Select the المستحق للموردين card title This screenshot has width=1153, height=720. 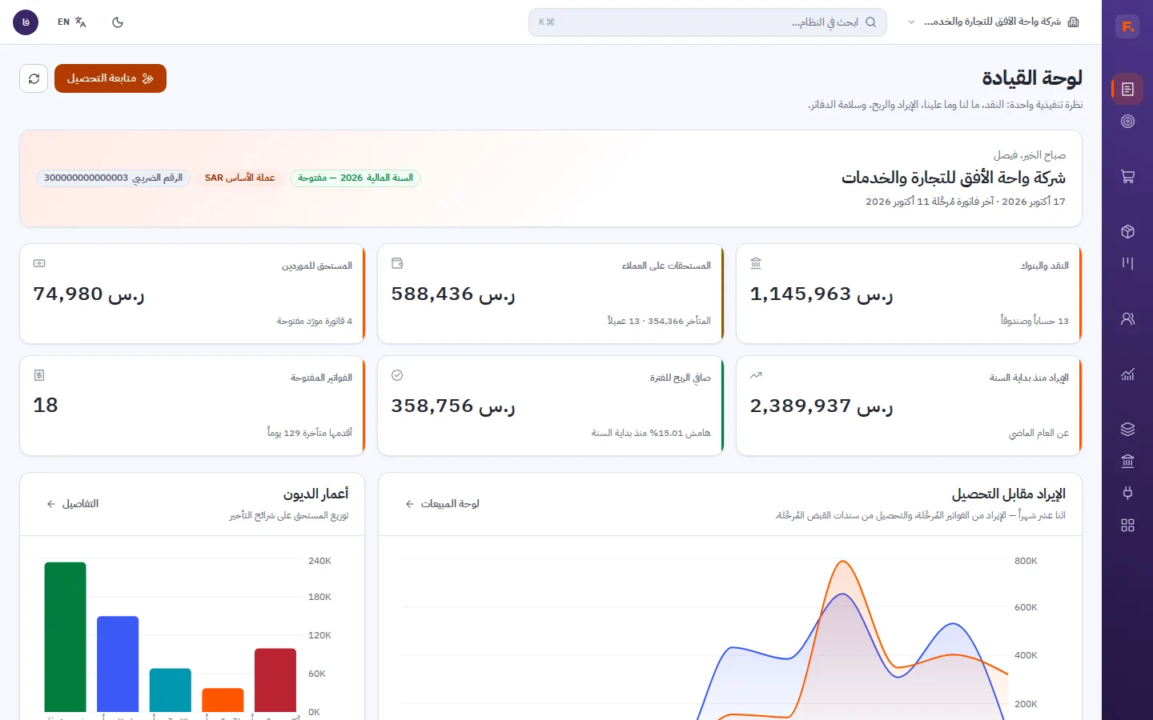(317, 266)
